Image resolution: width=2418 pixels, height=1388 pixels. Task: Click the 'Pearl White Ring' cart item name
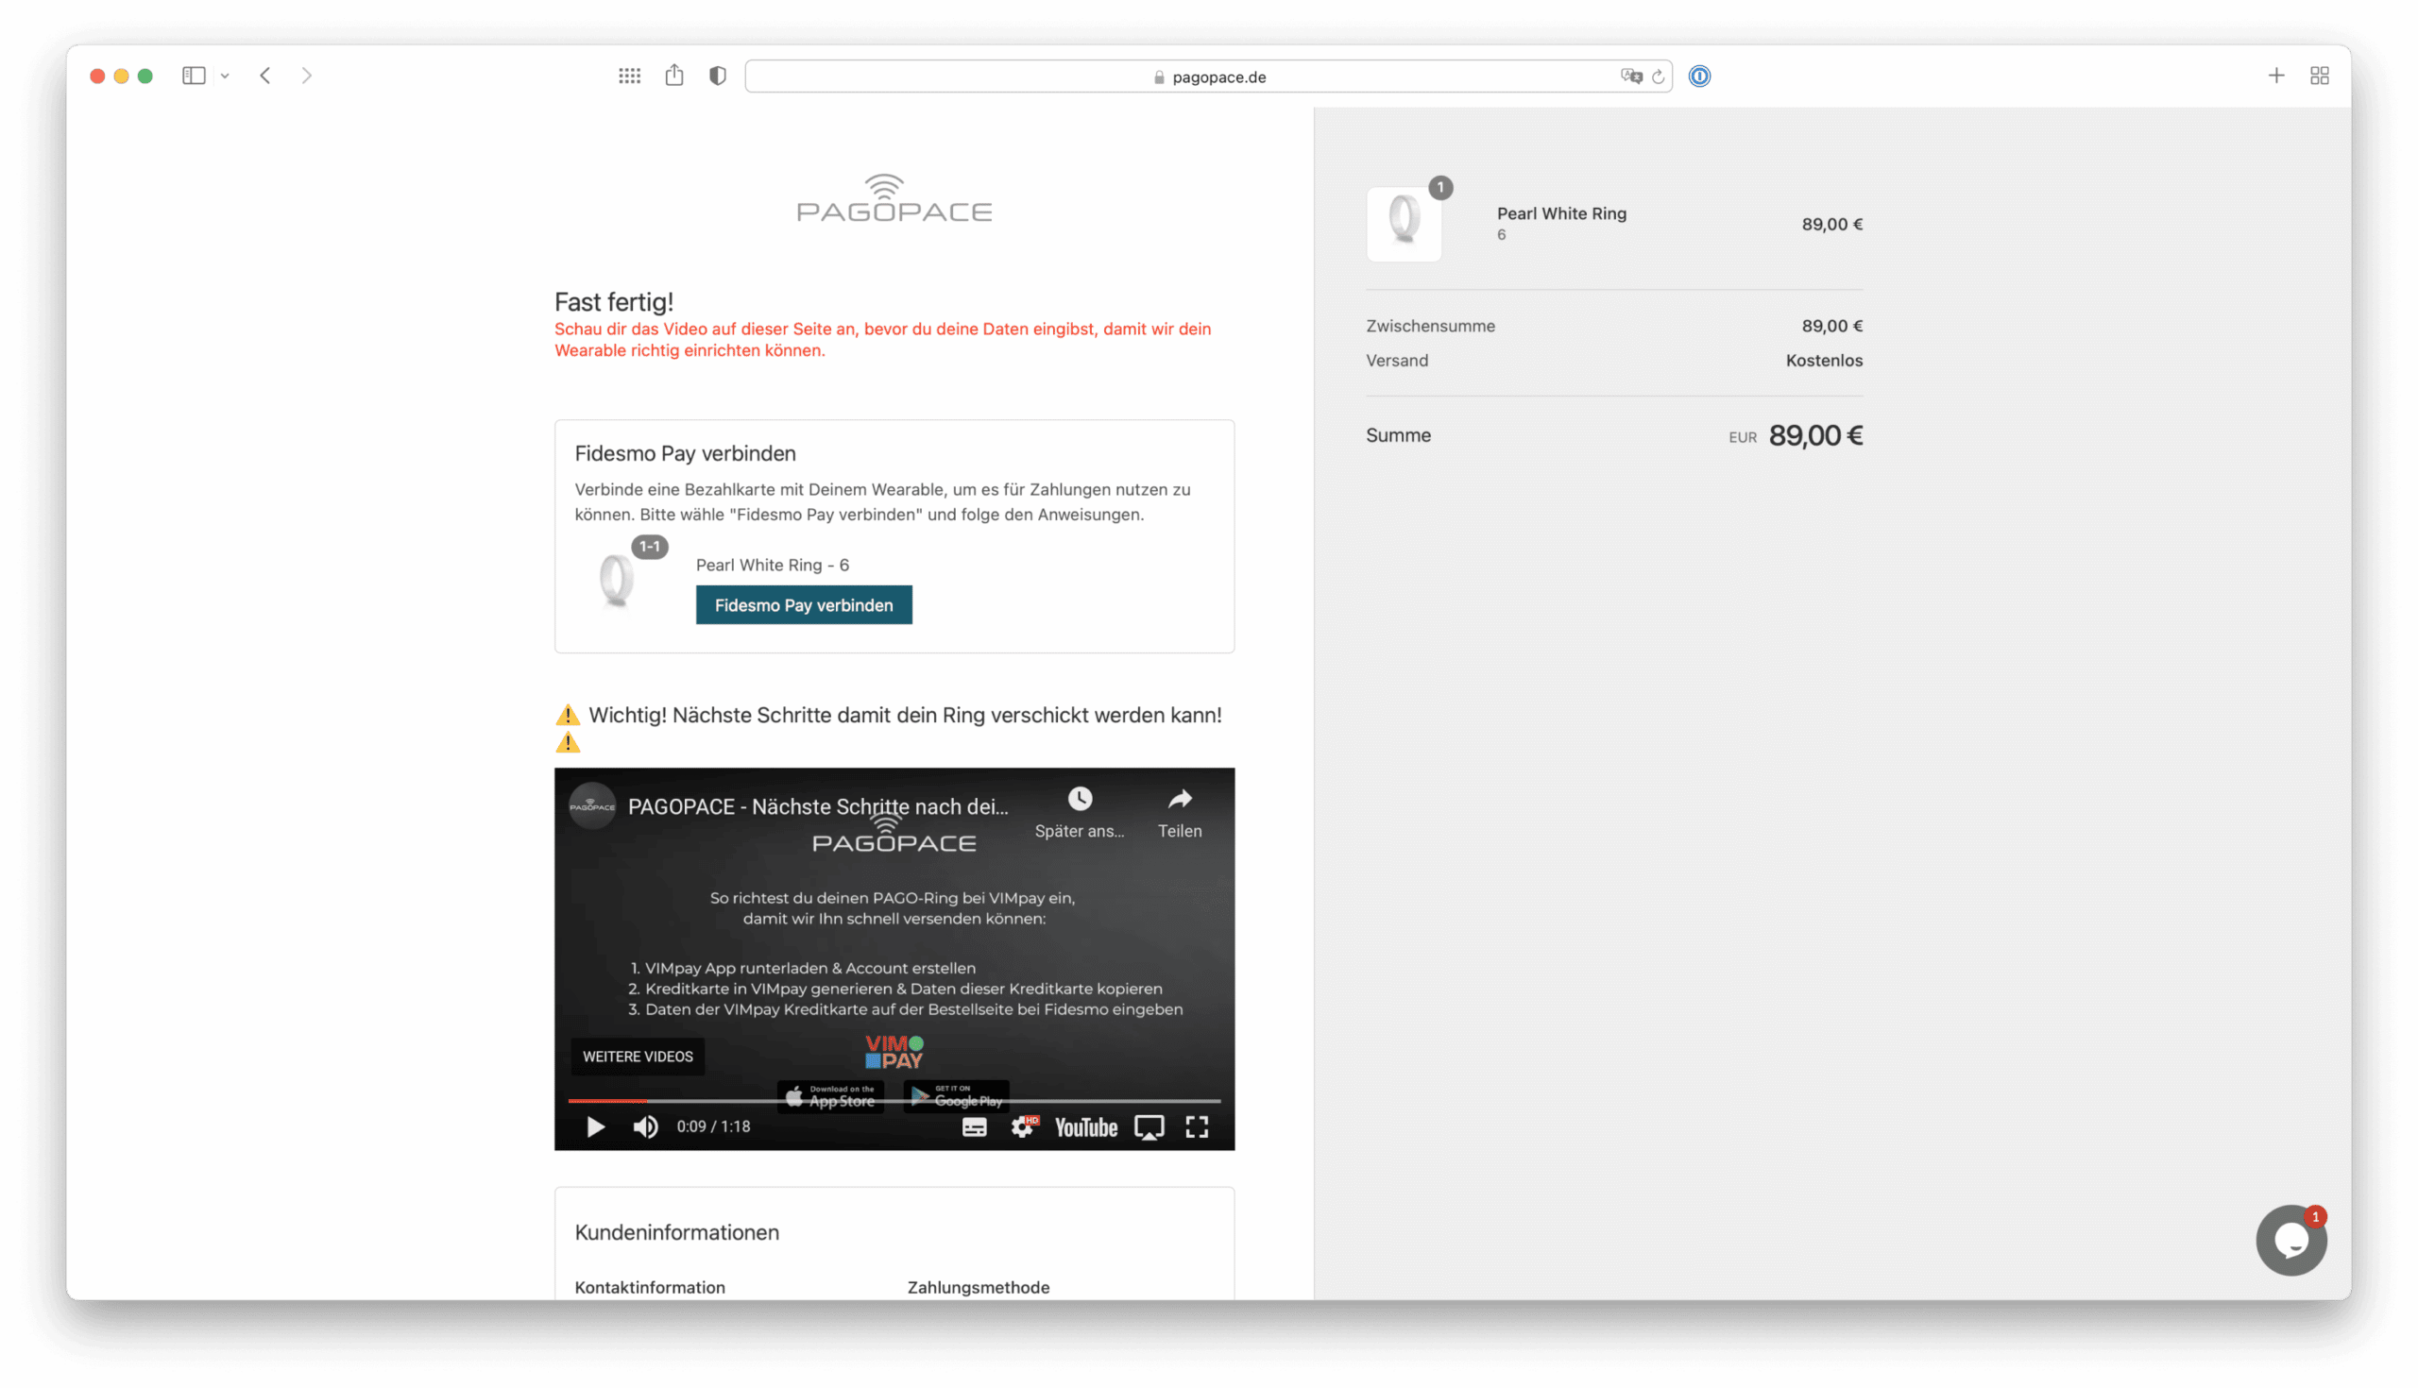[x=1560, y=213]
